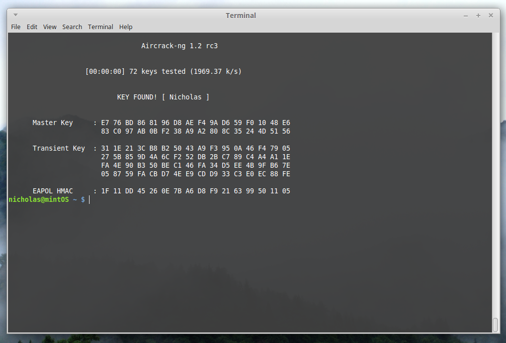Click the found key 'Nicholas'
Screen dimensions: 506x343
[185, 97]
